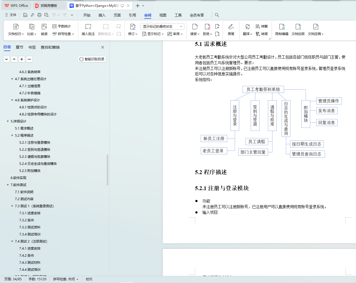The image size is (356, 283).
Task: Collapse the 5.2 程序描述 outline node
Action: pos(12,136)
